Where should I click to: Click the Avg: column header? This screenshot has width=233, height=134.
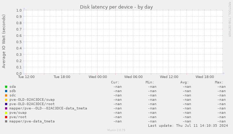click(184, 82)
